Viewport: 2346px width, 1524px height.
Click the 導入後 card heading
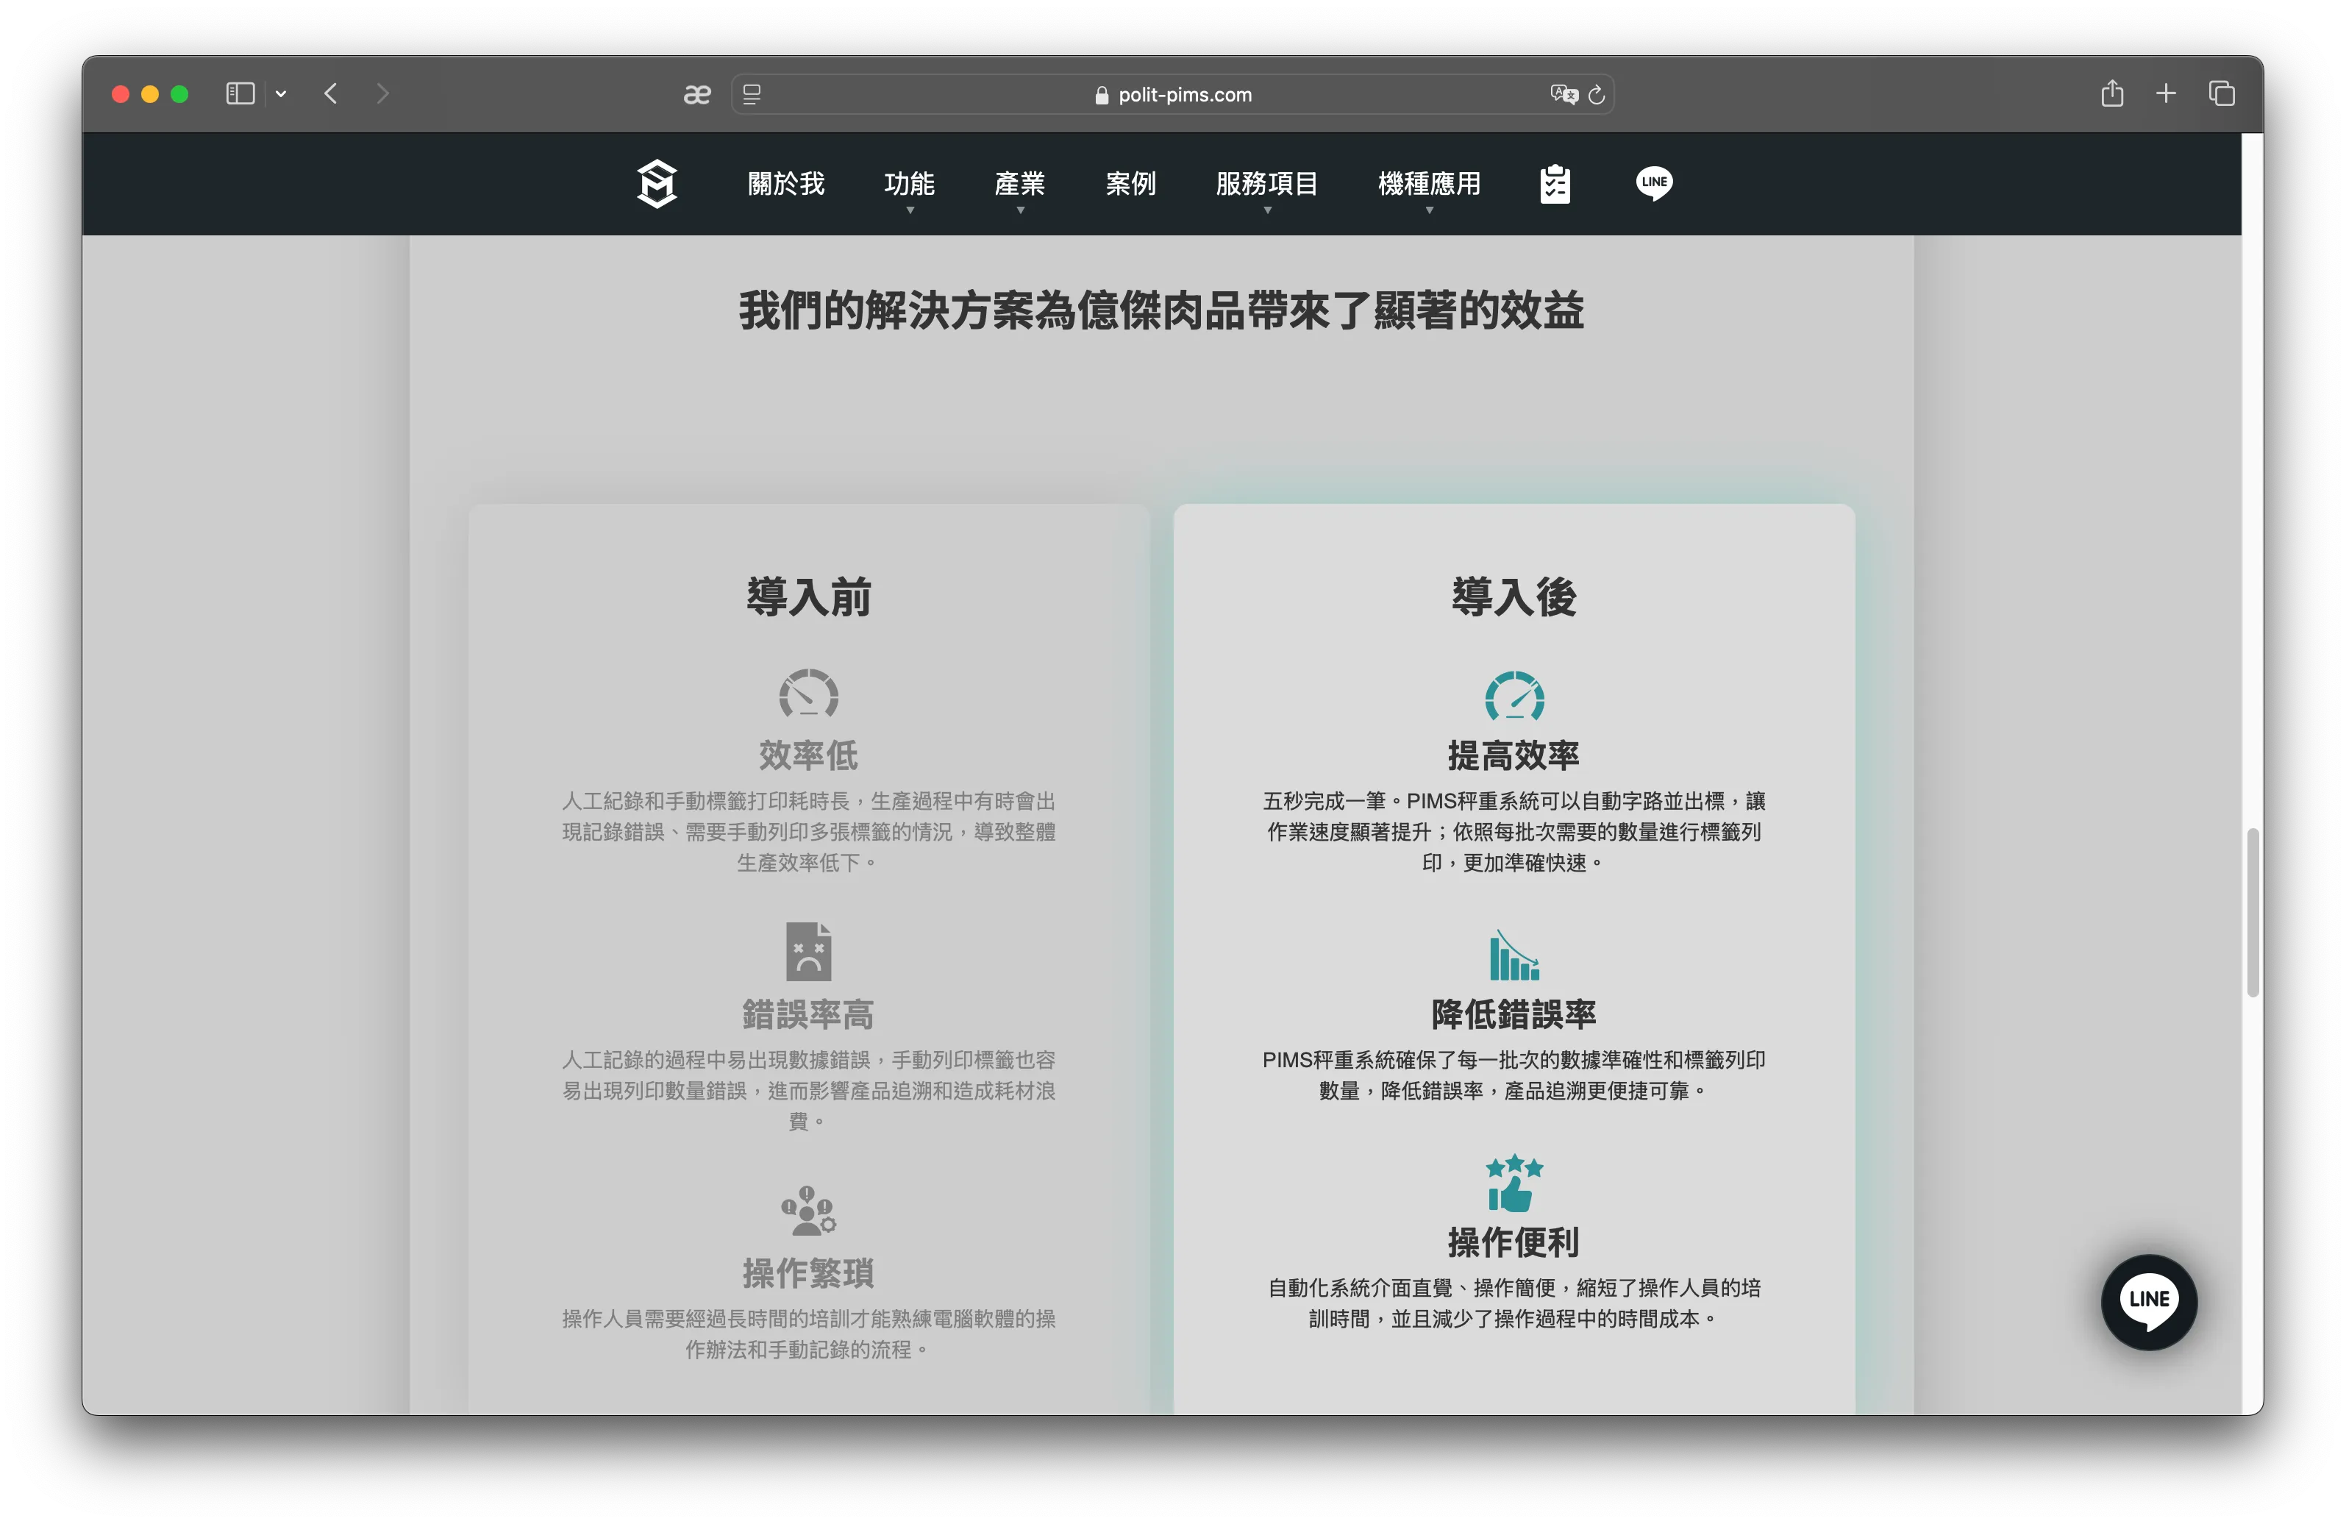point(1514,597)
